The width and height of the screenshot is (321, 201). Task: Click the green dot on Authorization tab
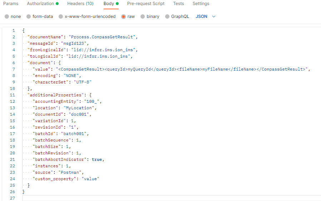tap(57, 4)
